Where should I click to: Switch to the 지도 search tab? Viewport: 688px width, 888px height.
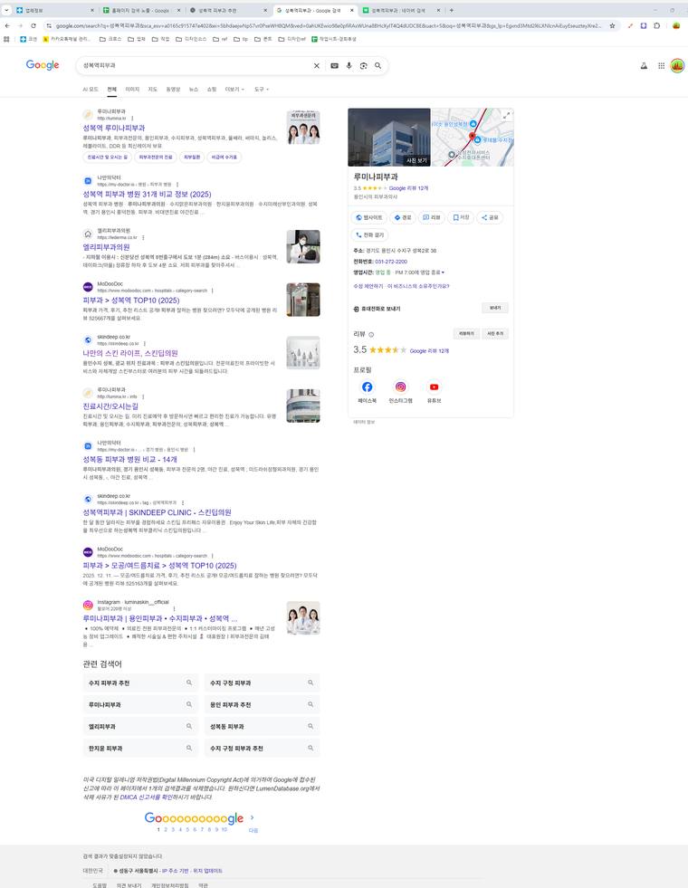tap(152, 90)
